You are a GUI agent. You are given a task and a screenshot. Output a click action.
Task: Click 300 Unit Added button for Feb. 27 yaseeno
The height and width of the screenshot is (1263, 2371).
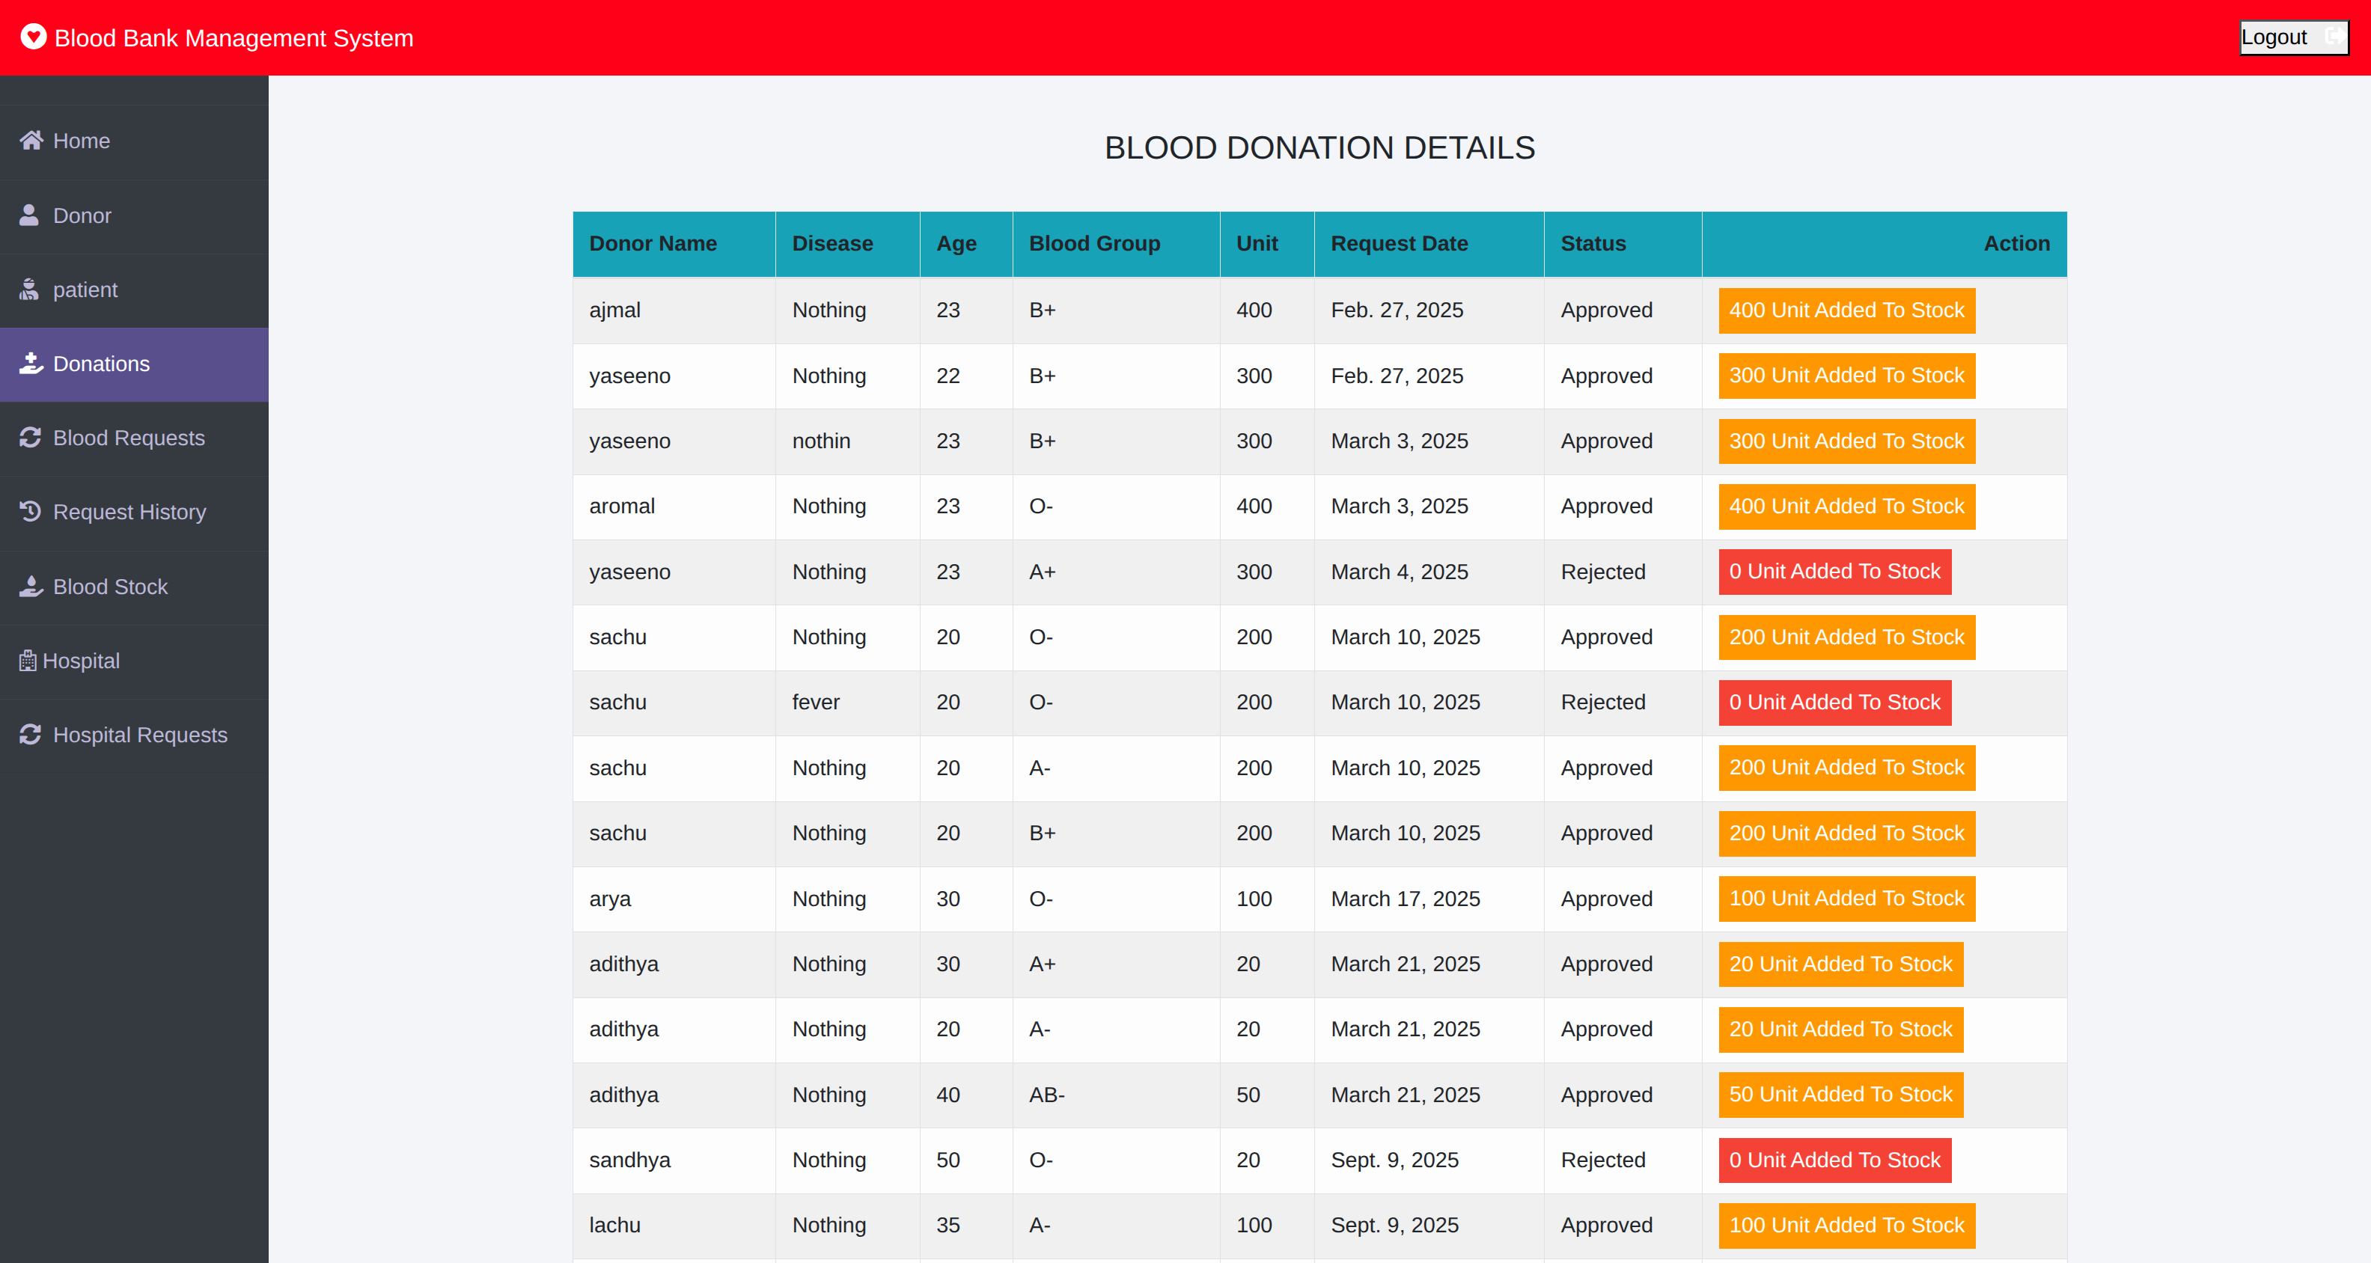[x=1846, y=376]
